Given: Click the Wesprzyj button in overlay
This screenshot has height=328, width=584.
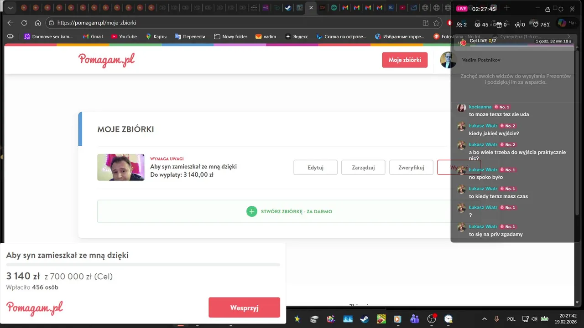Looking at the screenshot, I should coord(244,307).
